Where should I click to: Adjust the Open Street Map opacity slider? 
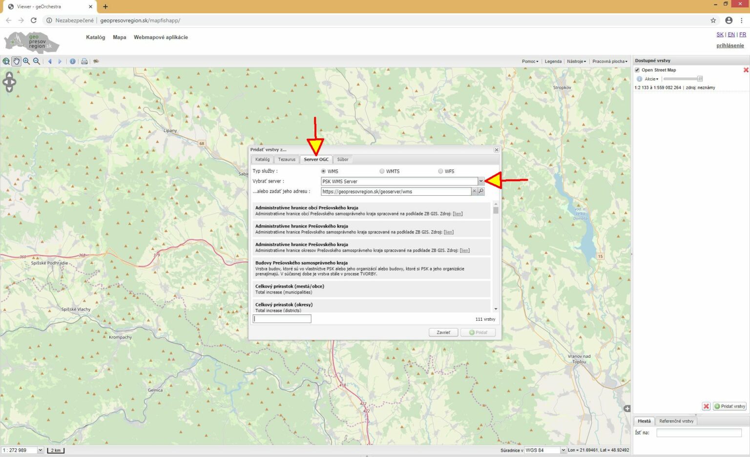tap(699, 79)
